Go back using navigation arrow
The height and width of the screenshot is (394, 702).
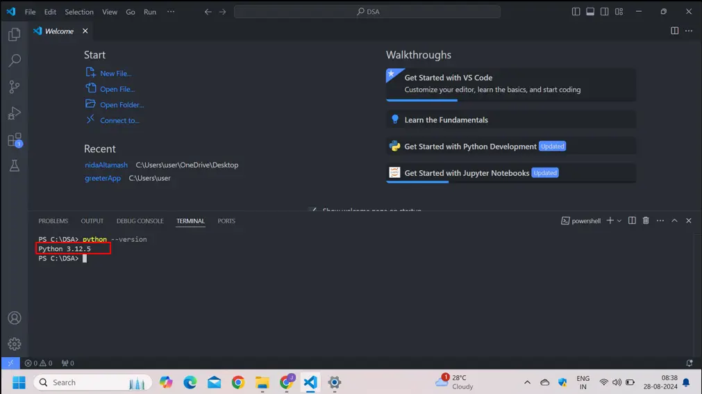pos(208,12)
